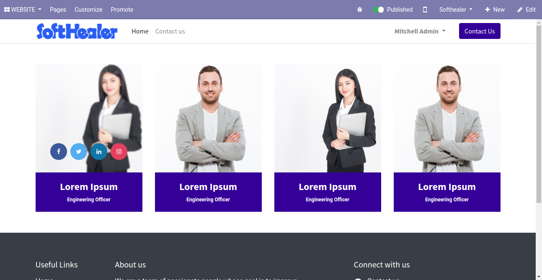Expand the Softhealer website selector

(x=456, y=10)
